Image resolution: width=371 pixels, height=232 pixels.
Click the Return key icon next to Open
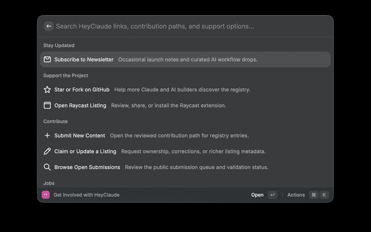272,195
